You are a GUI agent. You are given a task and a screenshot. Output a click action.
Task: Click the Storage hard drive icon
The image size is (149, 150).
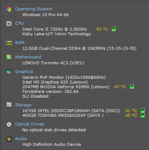[x=9, y=105]
